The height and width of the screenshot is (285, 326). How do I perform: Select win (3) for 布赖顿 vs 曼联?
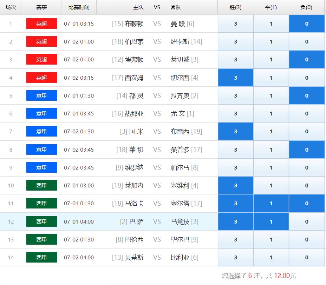[236, 24]
